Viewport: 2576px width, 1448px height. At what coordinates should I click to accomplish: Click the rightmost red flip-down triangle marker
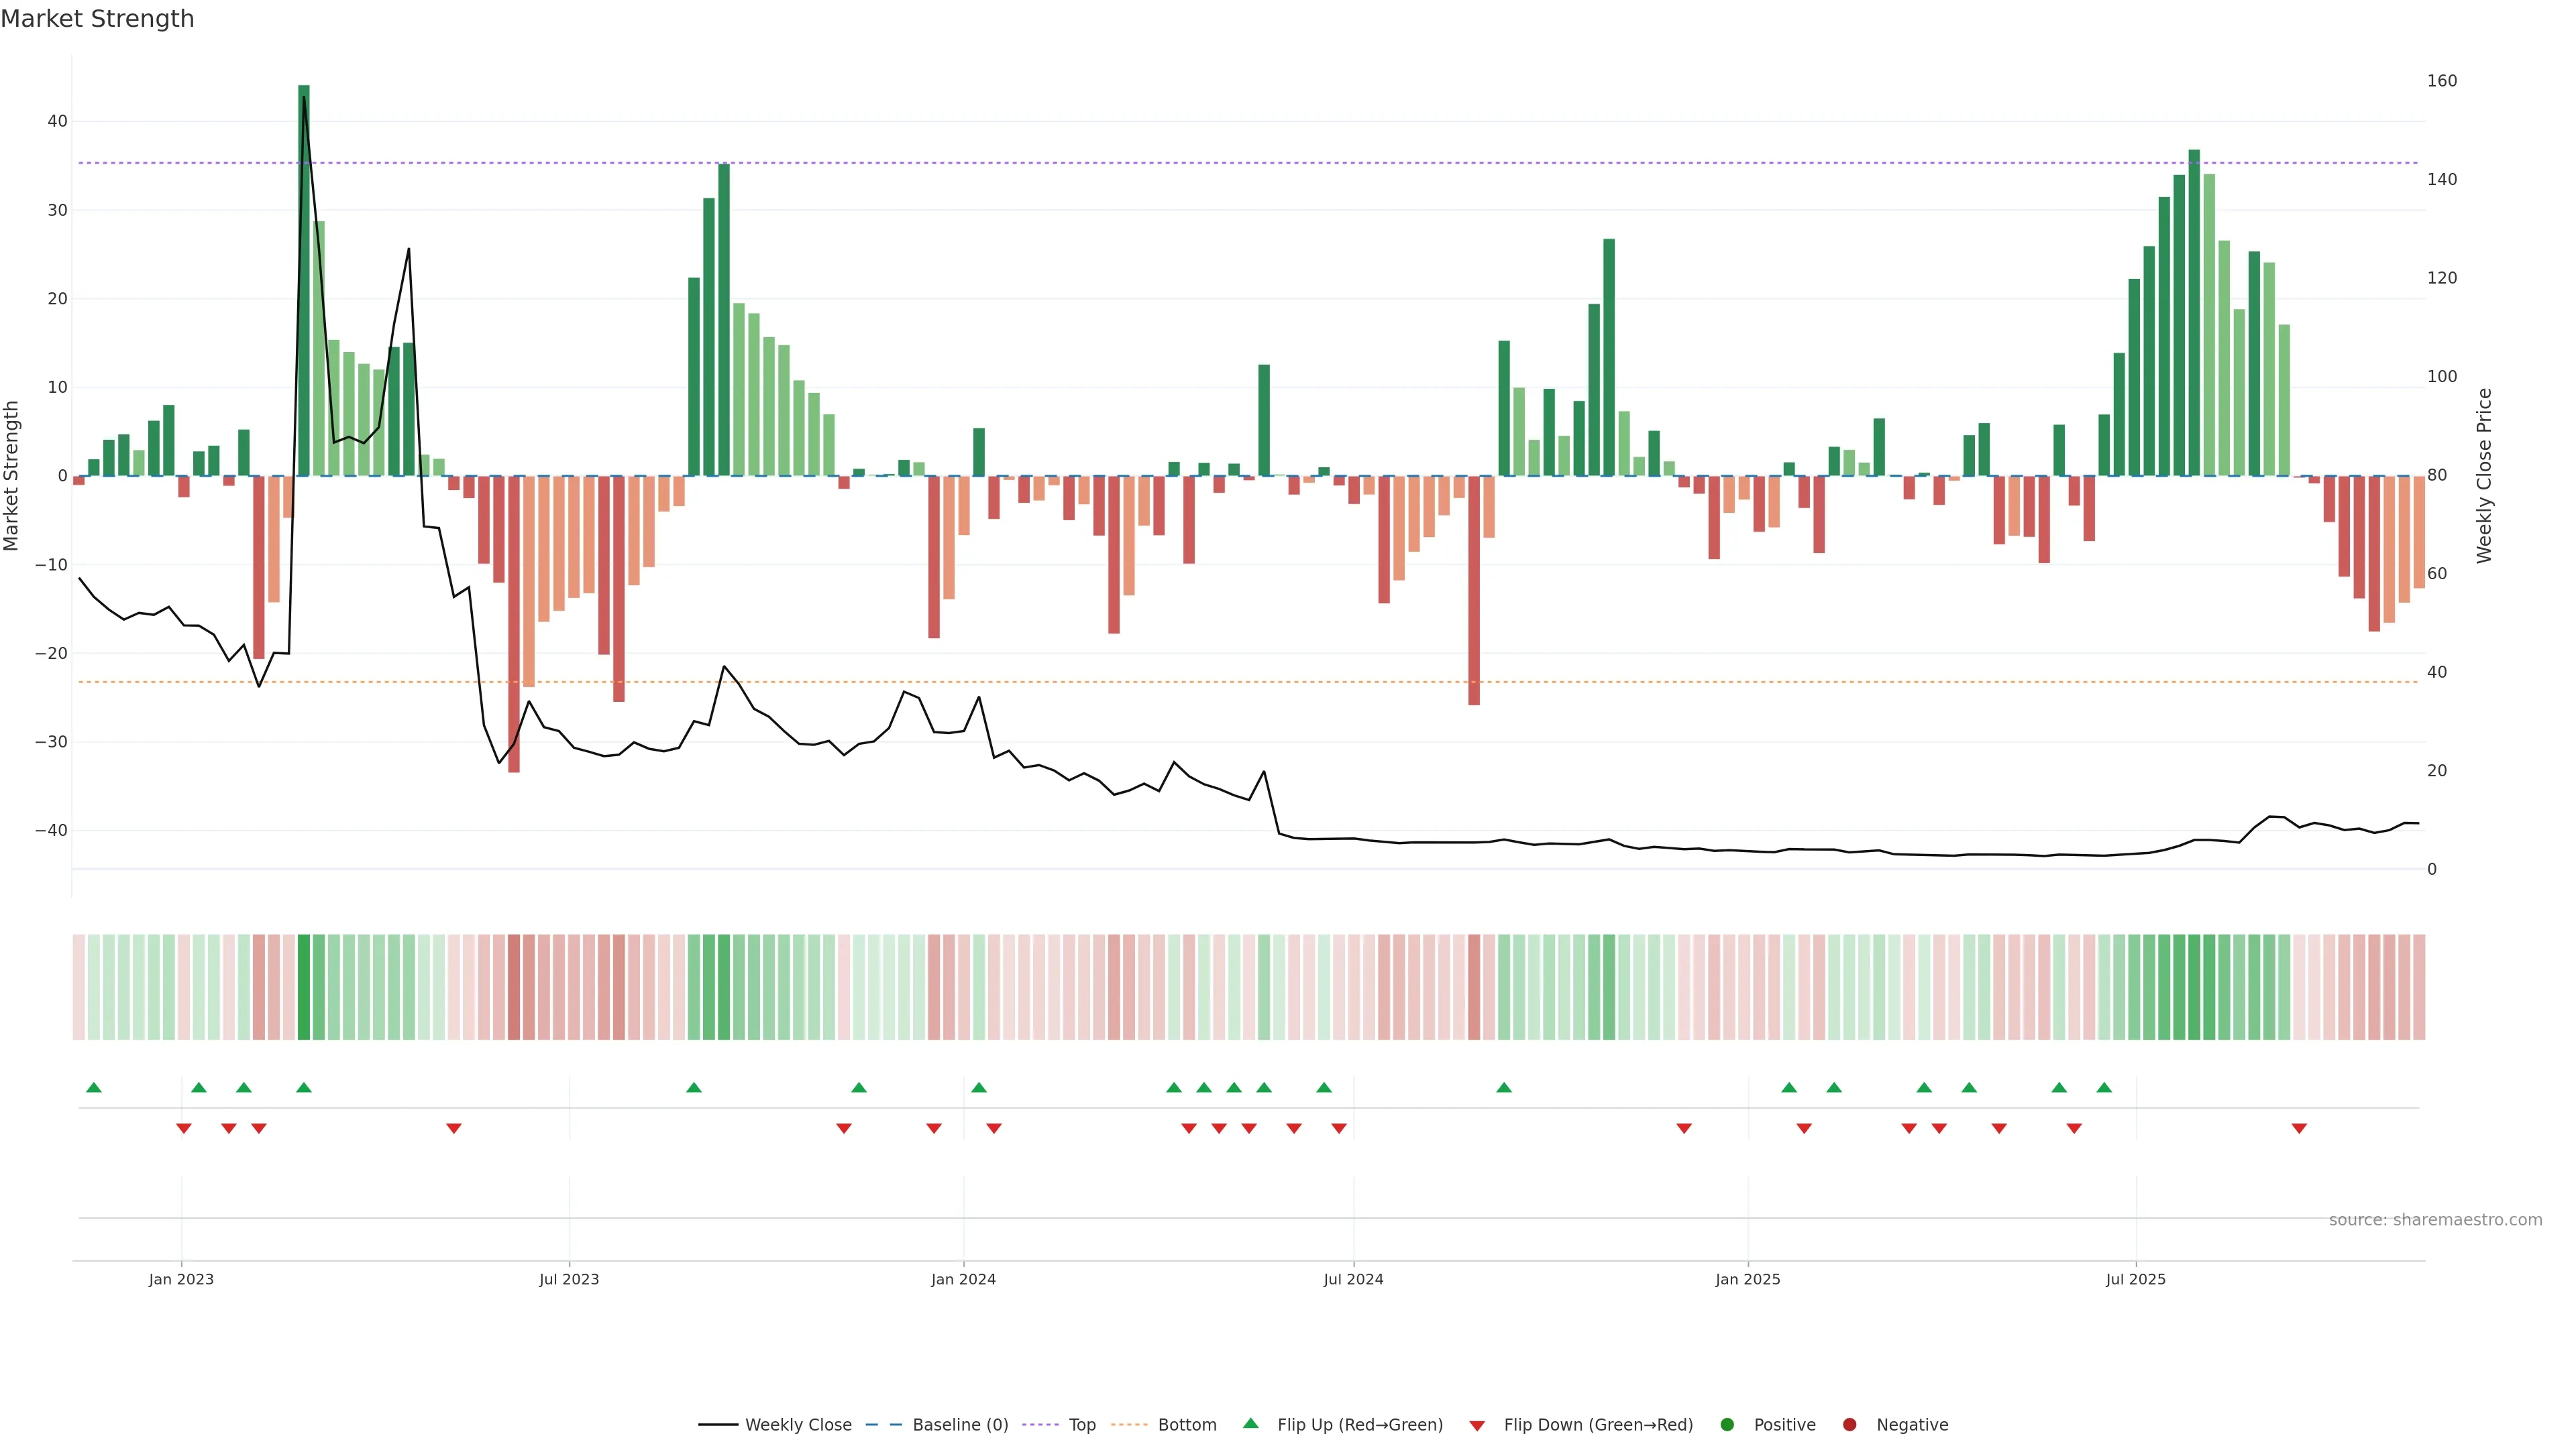(2299, 1128)
